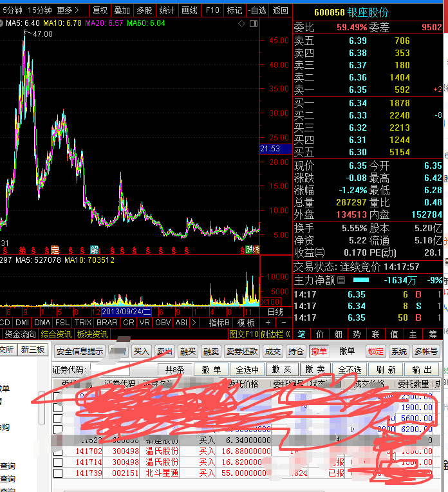Click the order list vertical scrollbar
Viewport: 448px width, 492px height.
coord(42,408)
